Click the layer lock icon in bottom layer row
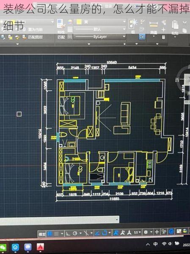The image size is (190, 254). tap(17, 38)
